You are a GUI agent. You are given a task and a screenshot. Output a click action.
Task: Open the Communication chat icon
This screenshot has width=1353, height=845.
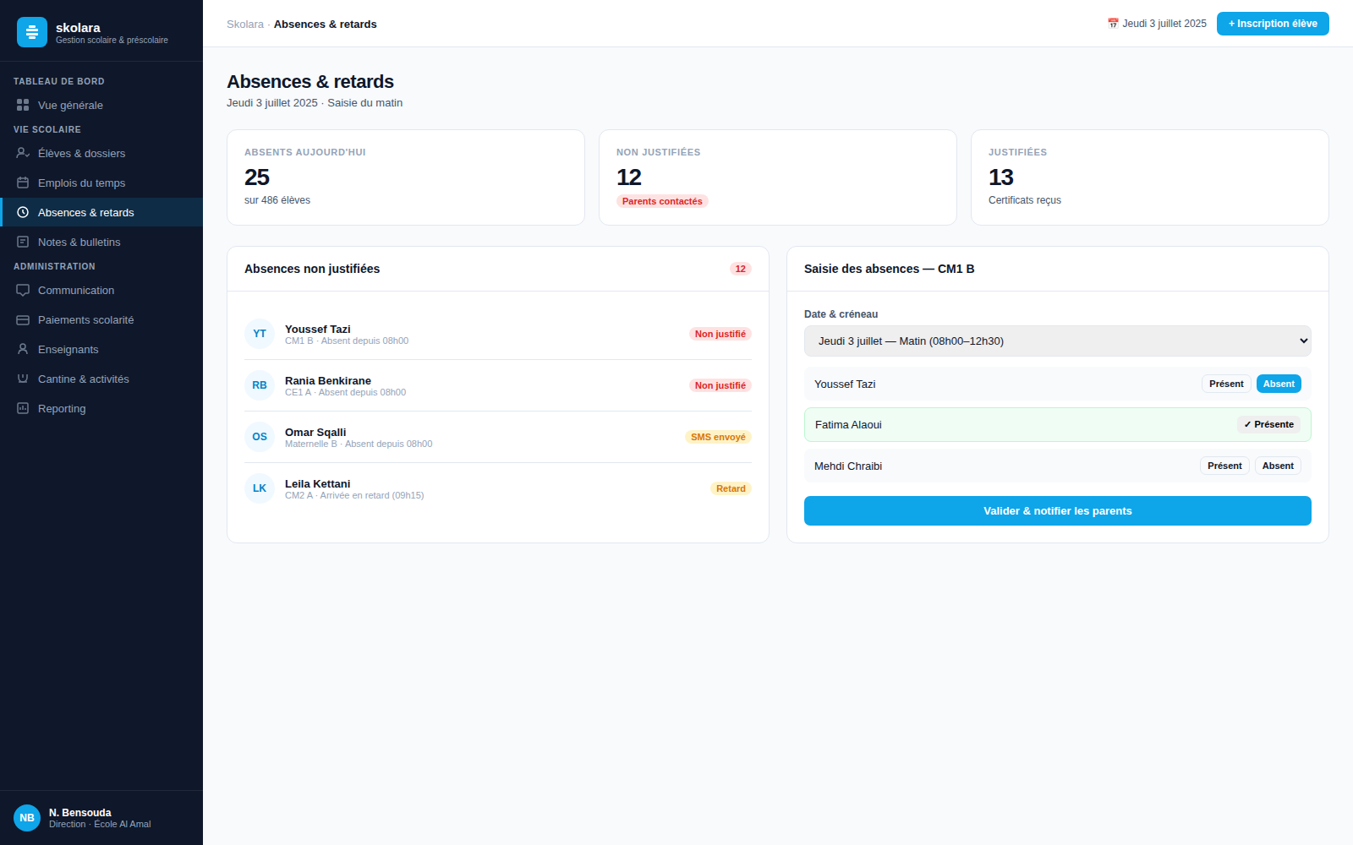coord(23,290)
